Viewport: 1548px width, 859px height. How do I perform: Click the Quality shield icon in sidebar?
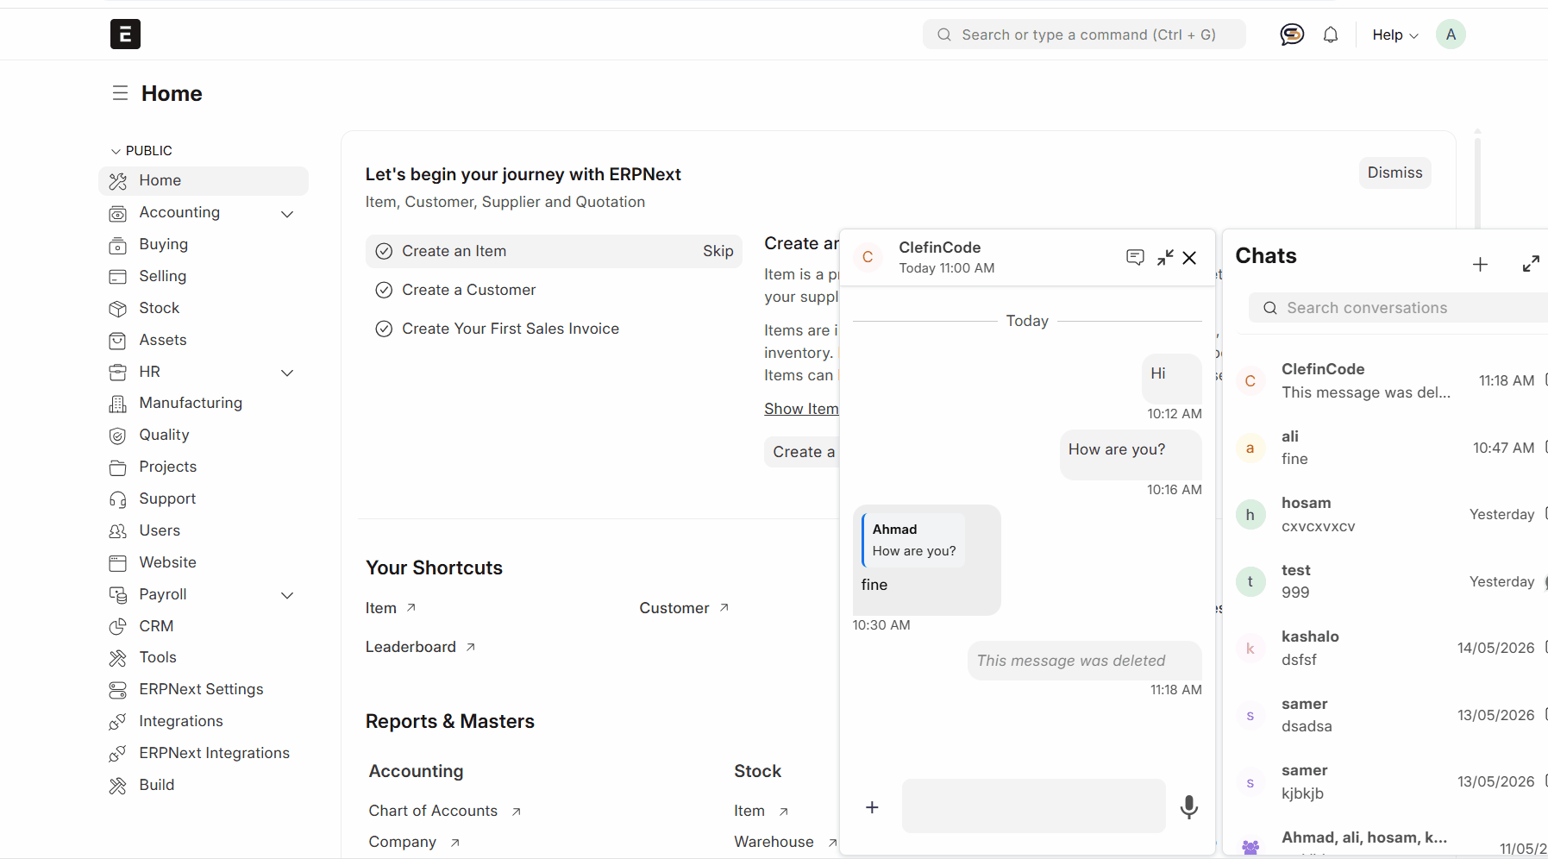pyautogui.click(x=118, y=436)
